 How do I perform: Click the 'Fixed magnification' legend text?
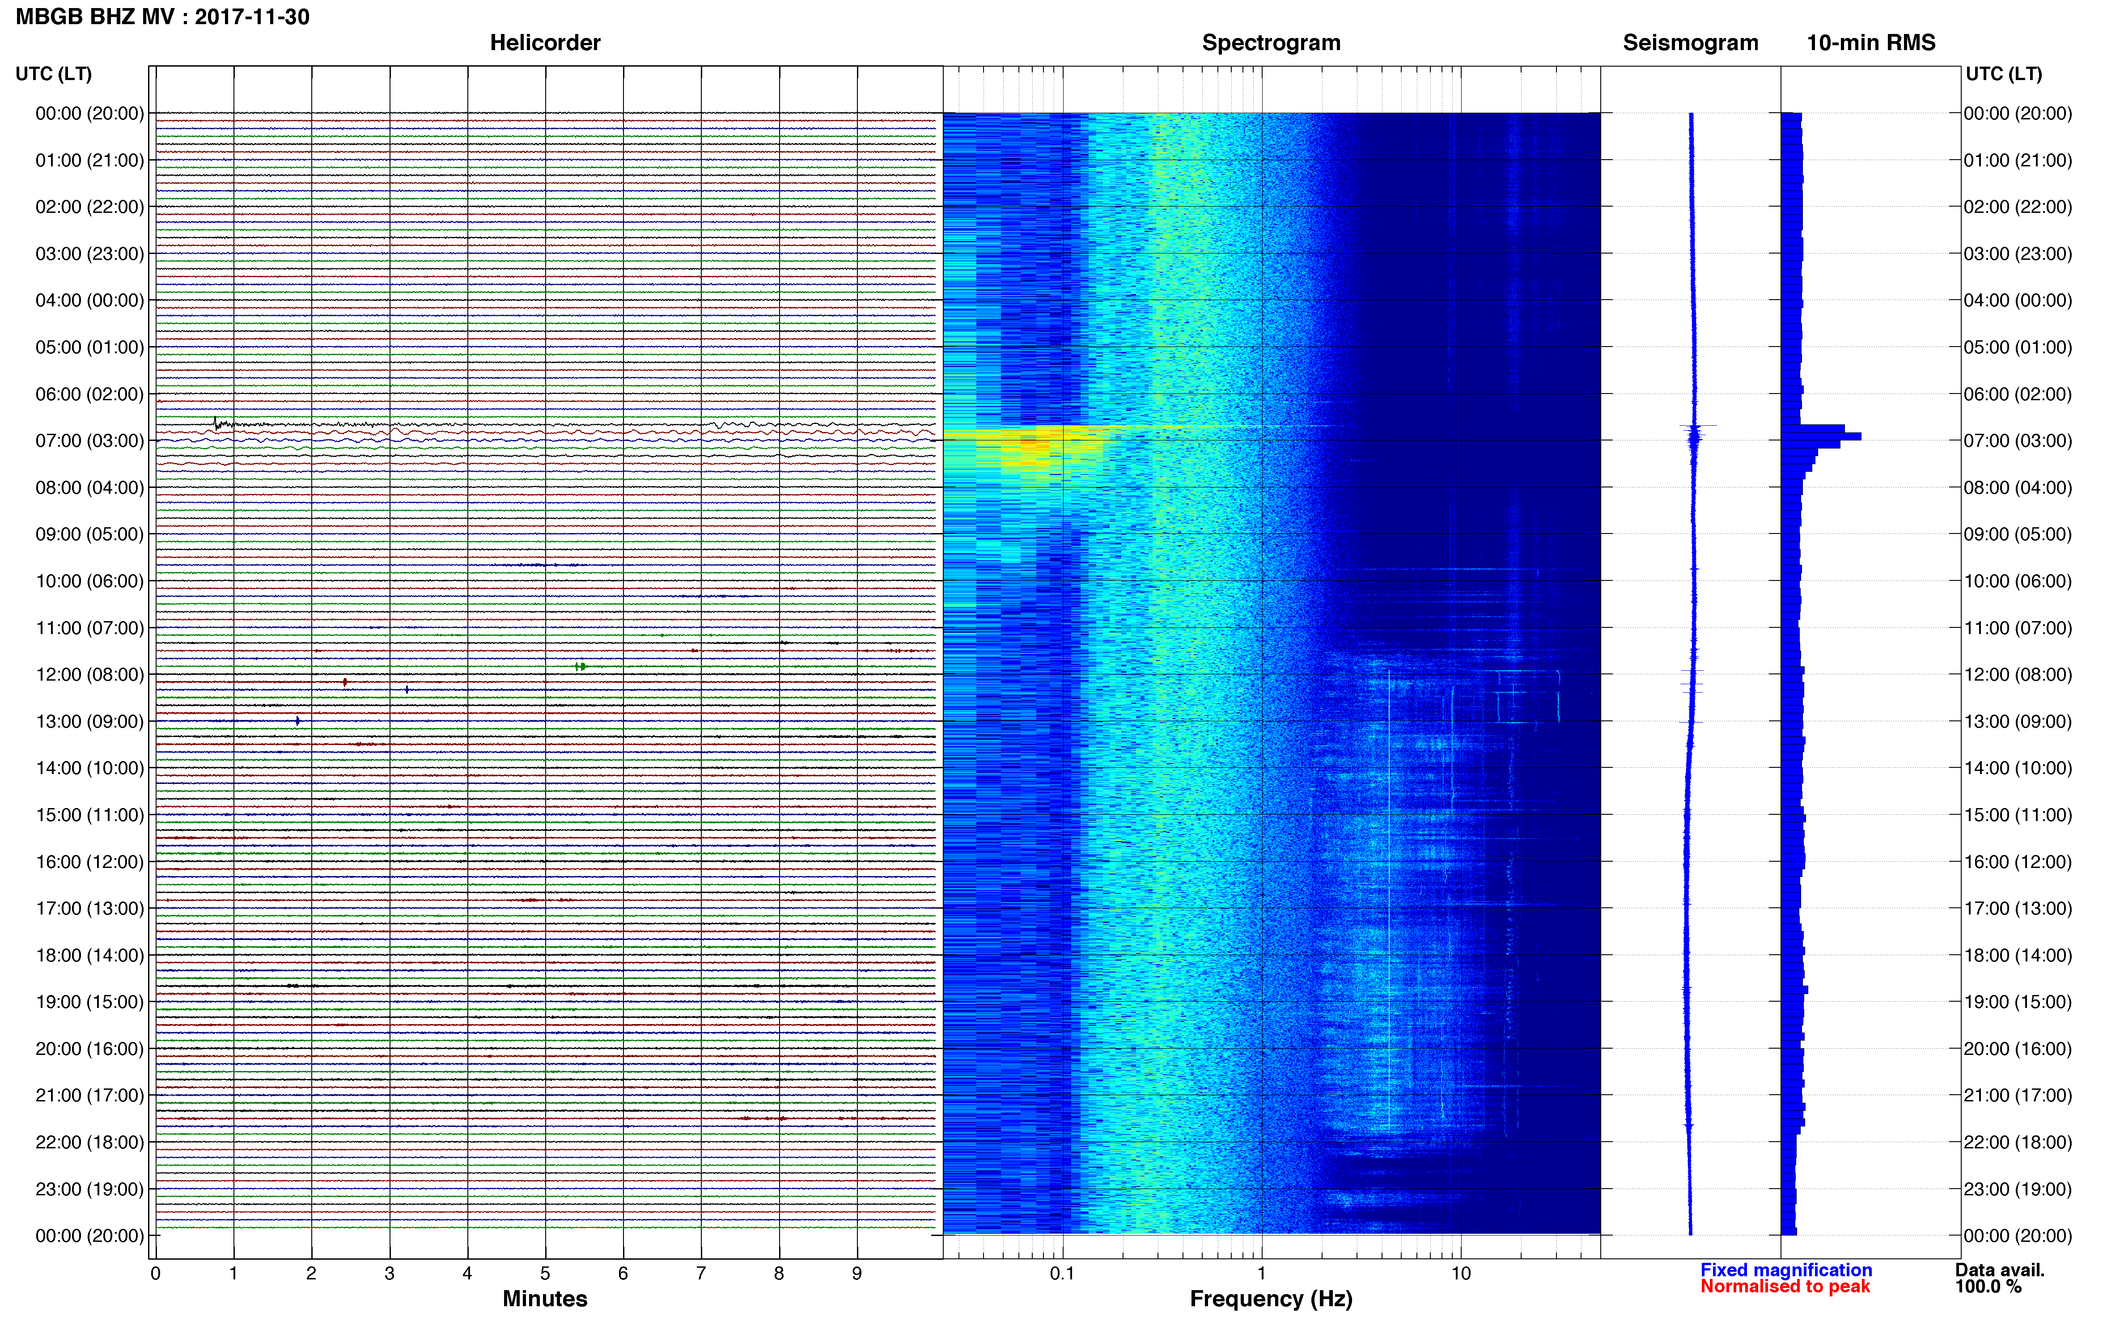(1786, 1270)
